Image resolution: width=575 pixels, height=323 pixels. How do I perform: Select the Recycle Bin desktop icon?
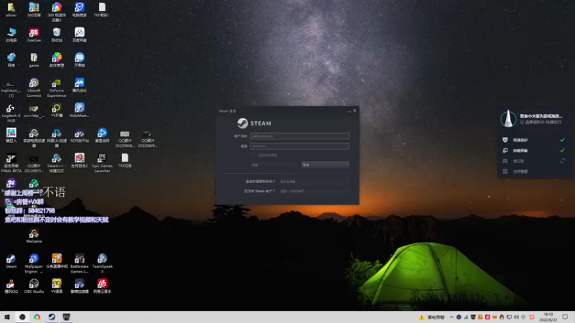pos(57,34)
